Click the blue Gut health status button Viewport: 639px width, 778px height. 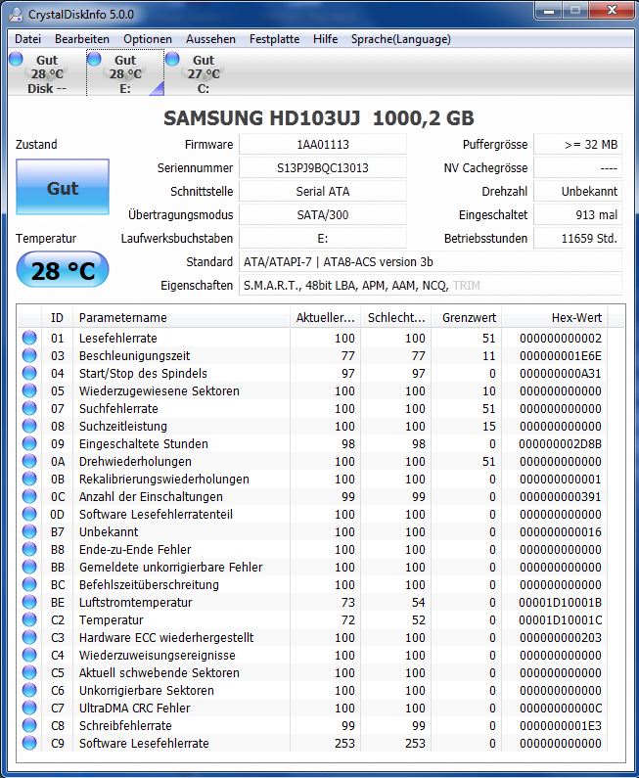pyautogui.click(x=63, y=187)
